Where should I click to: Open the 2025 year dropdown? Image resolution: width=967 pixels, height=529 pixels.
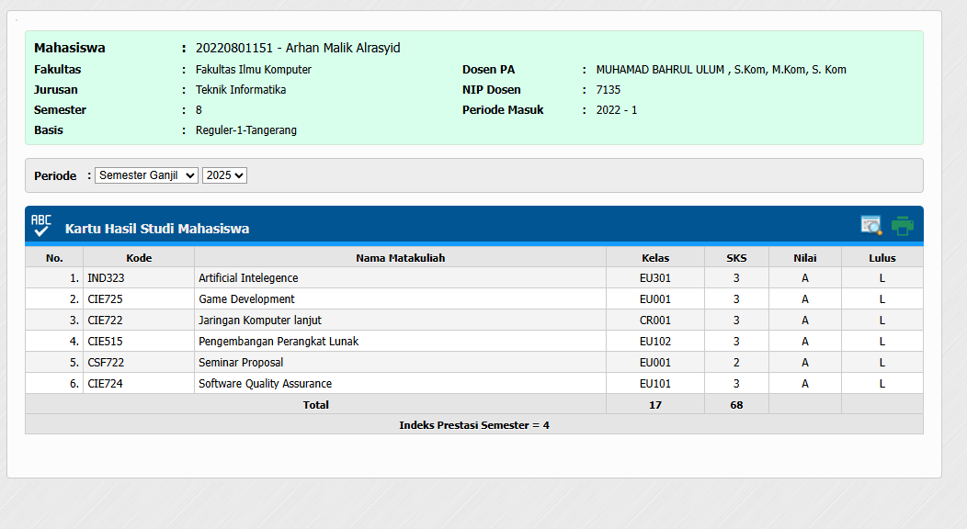click(x=224, y=175)
